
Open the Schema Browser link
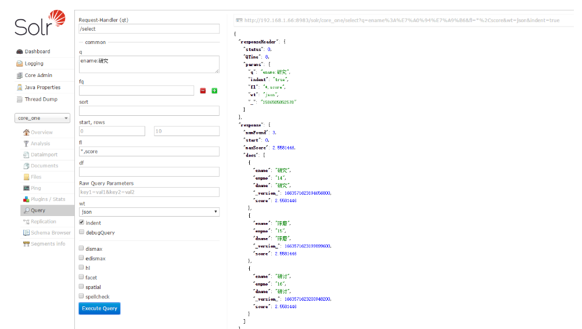pos(51,232)
